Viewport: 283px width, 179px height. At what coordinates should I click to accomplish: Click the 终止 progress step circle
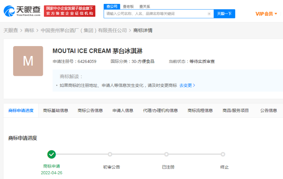click(x=223, y=154)
